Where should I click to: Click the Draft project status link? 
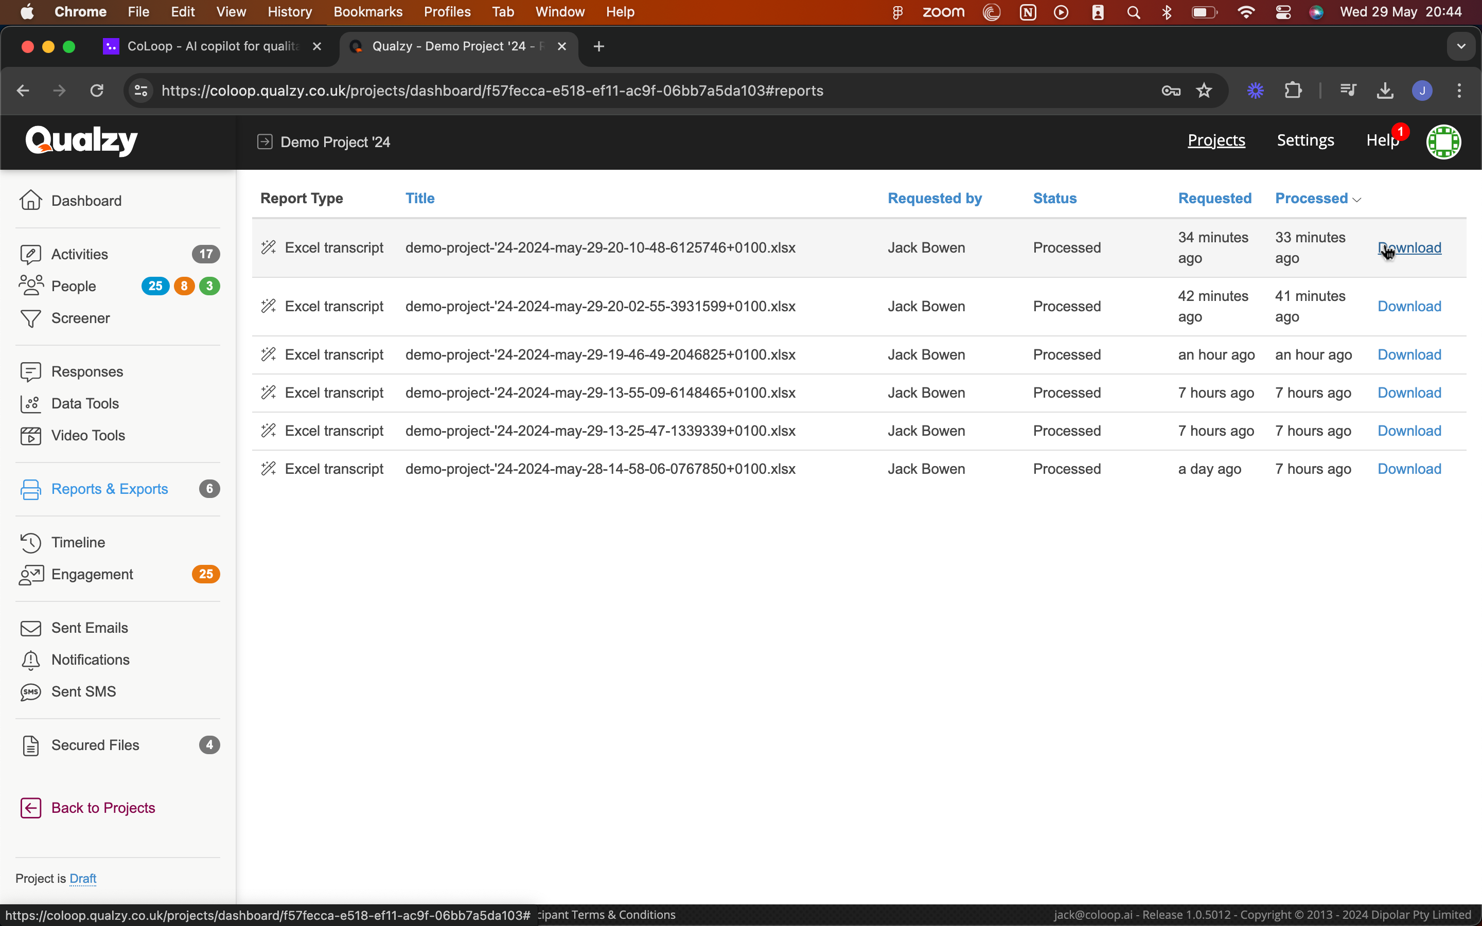click(83, 878)
